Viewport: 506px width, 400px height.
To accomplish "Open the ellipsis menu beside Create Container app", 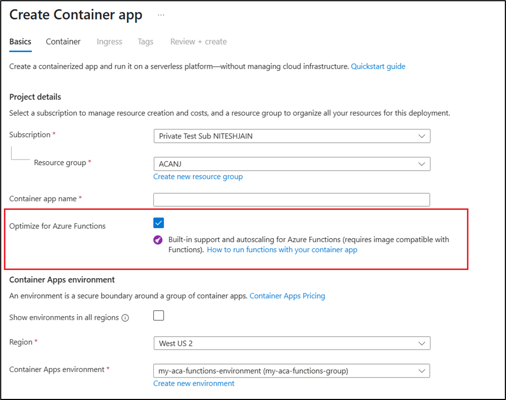I will click(x=161, y=15).
